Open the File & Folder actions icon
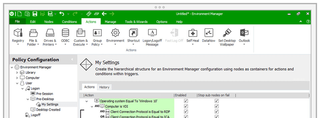Screen dimensions: 320x118 click(33, 33)
